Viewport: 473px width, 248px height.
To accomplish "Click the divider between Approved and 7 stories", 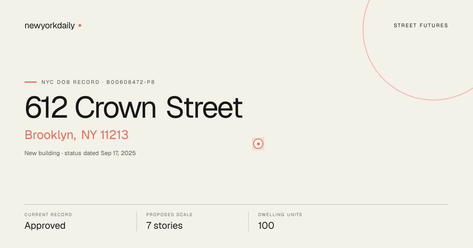I will 136,222.
